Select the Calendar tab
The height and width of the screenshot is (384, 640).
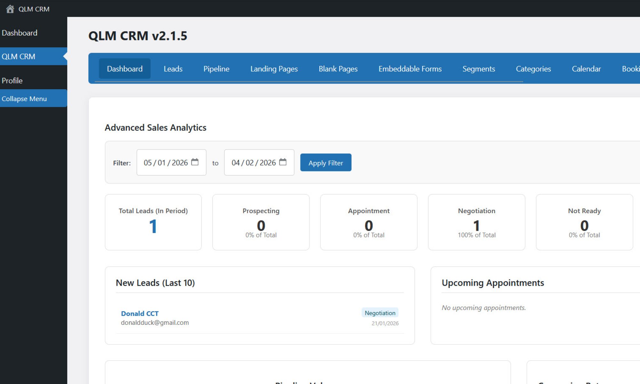(x=586, y=69)
